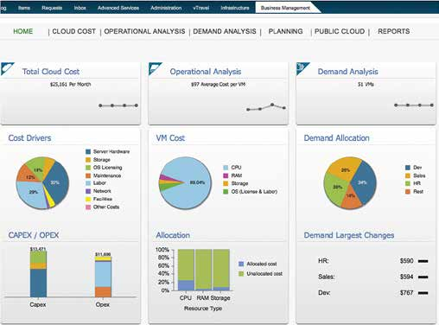Click the 34% Dev slice in Demand Allocation
This screenshot has width=439, height=325.
[364, 182]
